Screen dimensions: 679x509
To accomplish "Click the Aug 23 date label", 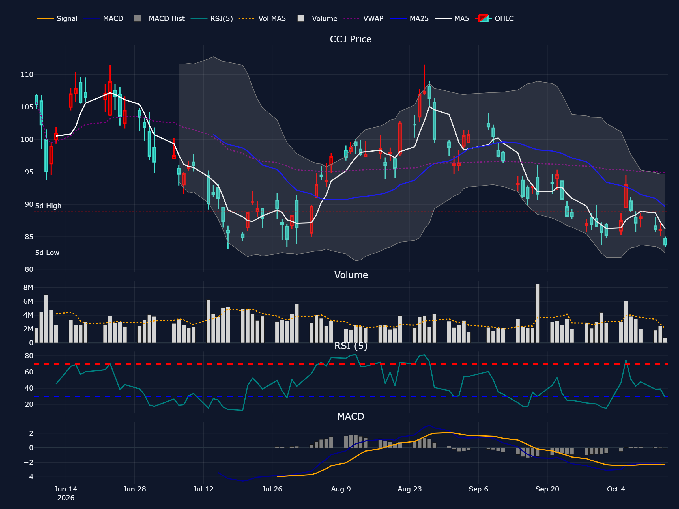I will [409, 489].
